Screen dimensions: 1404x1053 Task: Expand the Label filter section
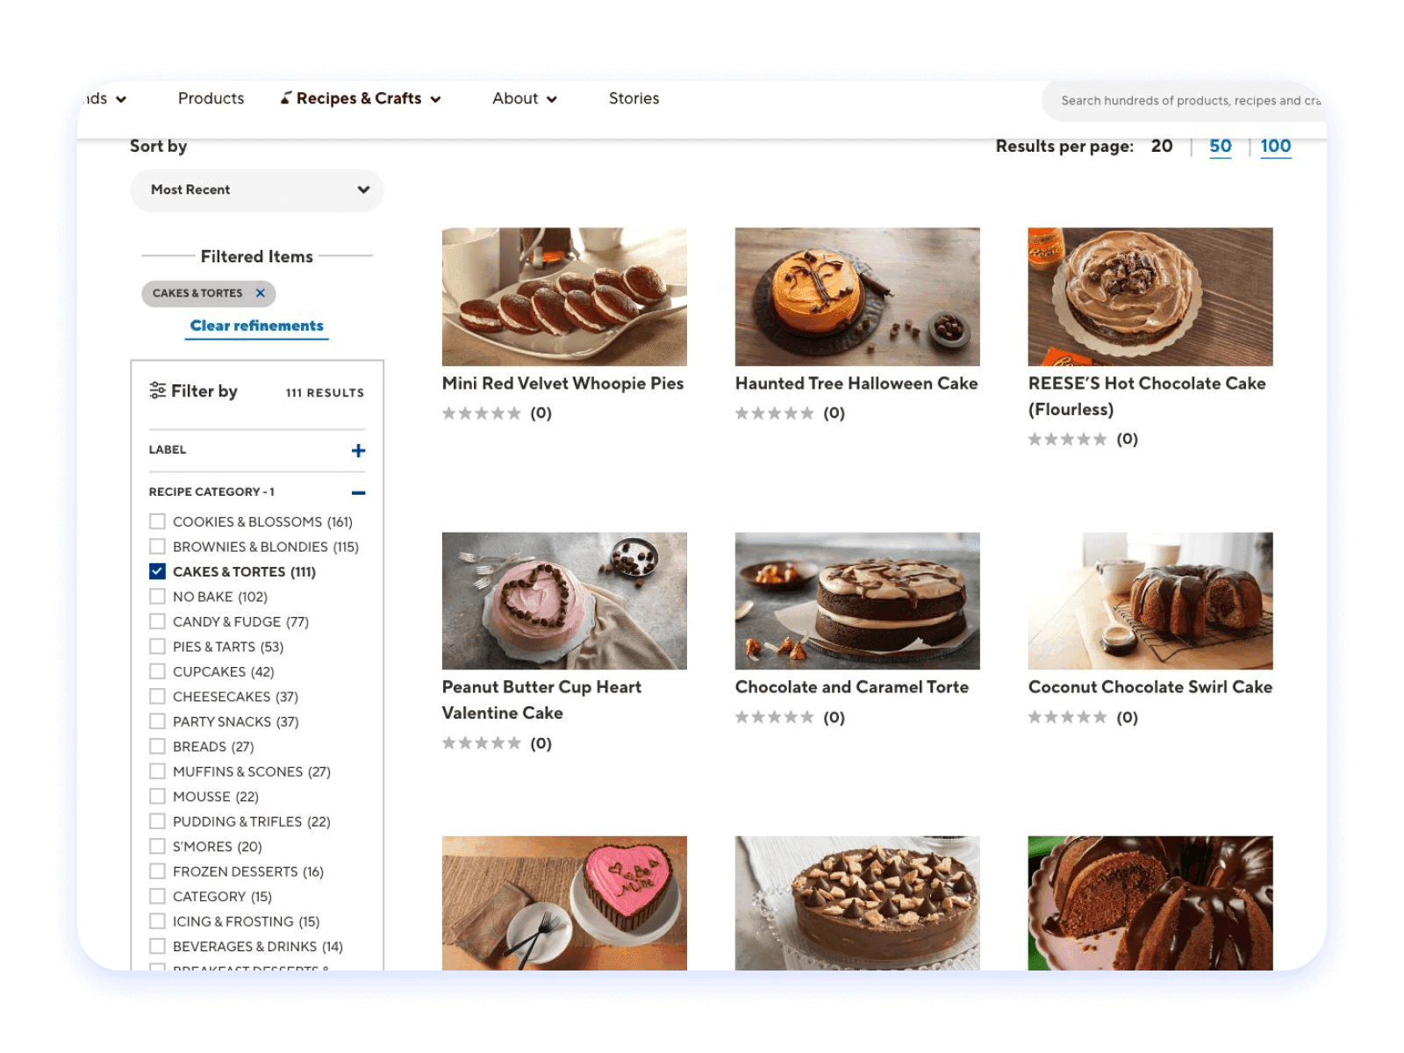pos(358,450)
